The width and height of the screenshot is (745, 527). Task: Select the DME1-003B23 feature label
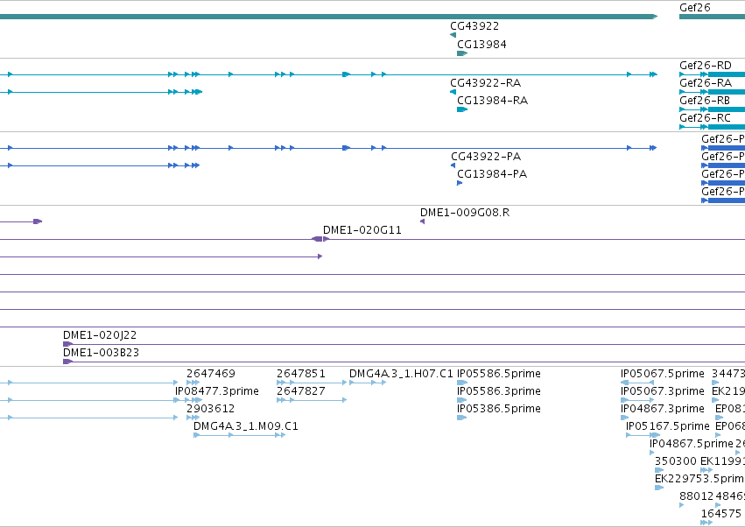coord(101,353)
